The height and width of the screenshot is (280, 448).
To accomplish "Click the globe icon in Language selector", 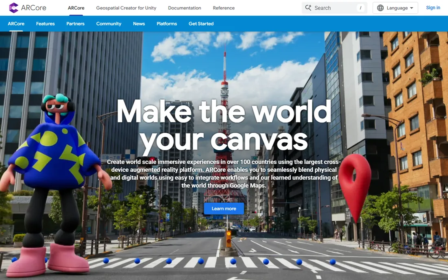I will (380, 8).
